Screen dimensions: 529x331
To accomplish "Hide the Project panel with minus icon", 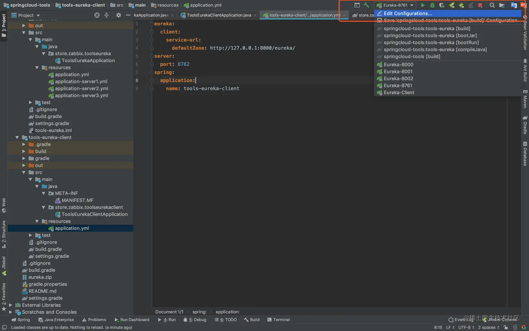I will tap(128, 15).
